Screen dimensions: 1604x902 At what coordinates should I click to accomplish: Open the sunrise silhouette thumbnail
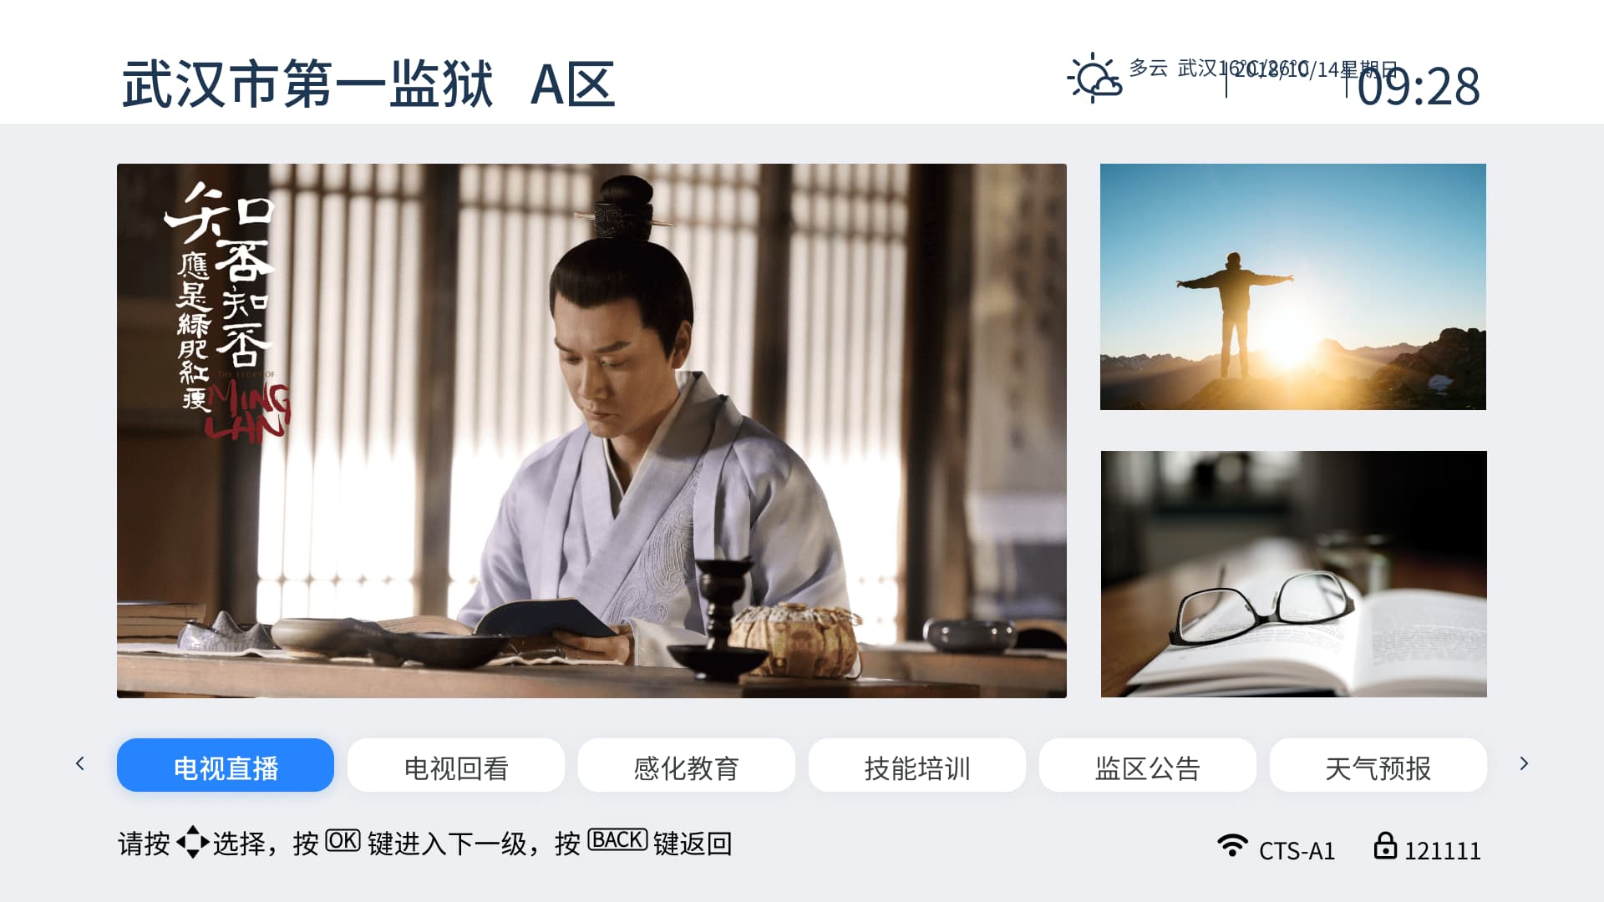click(x=1293, y=286)
